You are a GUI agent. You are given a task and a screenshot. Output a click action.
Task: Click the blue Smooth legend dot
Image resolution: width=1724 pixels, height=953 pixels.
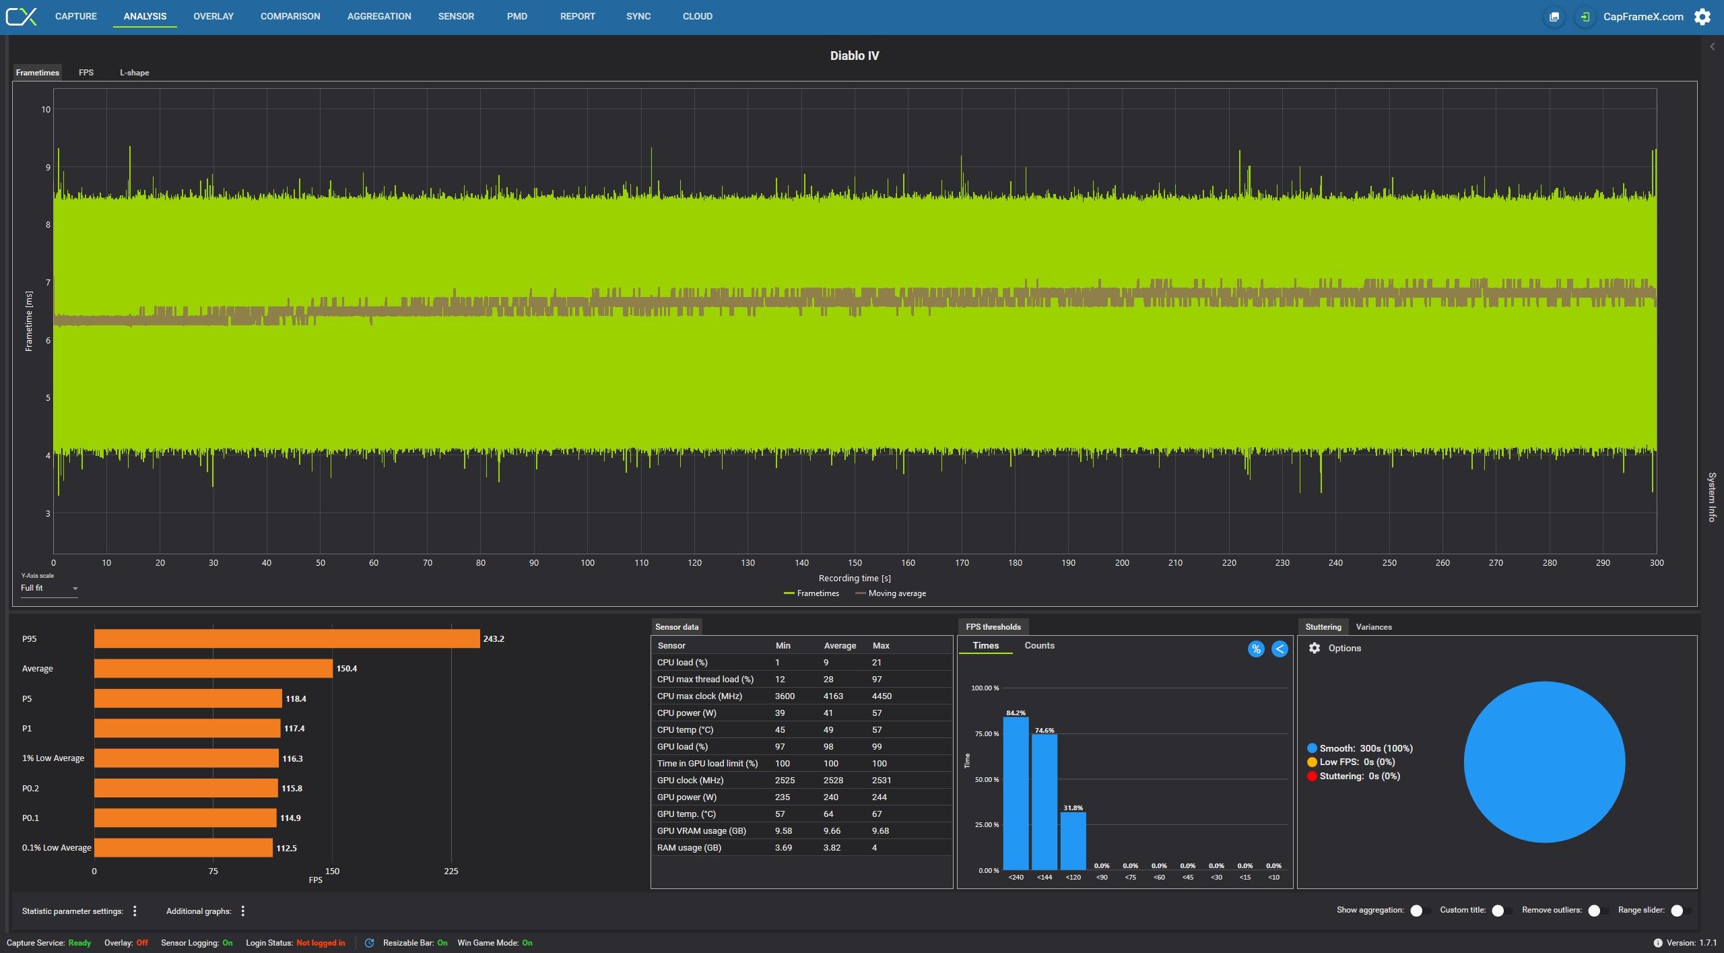[1312, 748]
